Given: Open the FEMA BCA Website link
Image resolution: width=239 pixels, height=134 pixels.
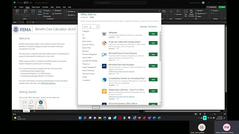Looking at the screenshot, I should click(48, 83).
